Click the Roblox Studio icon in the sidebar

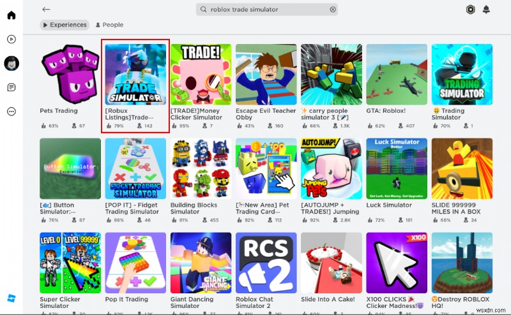tap(11, 298)
